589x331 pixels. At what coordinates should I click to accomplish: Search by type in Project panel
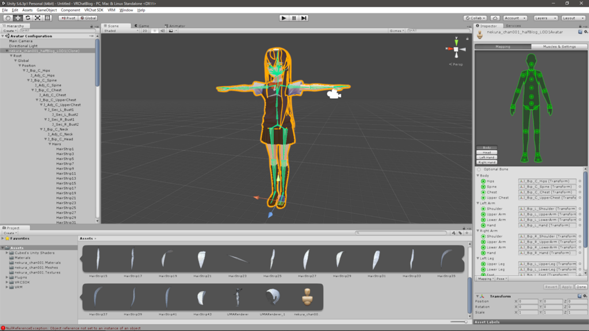pos(454,233)
